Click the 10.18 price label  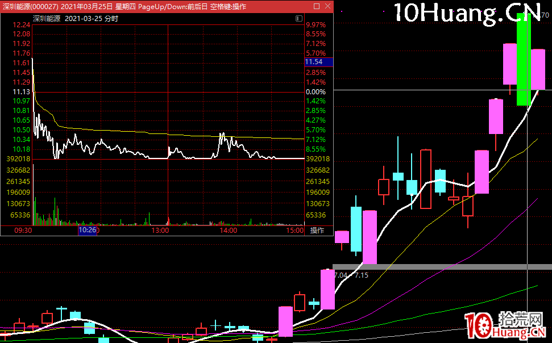pos(22,149)
